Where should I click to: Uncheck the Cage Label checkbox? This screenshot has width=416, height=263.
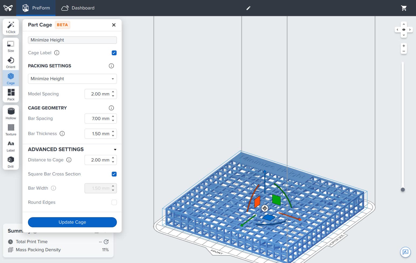(114, 53)
